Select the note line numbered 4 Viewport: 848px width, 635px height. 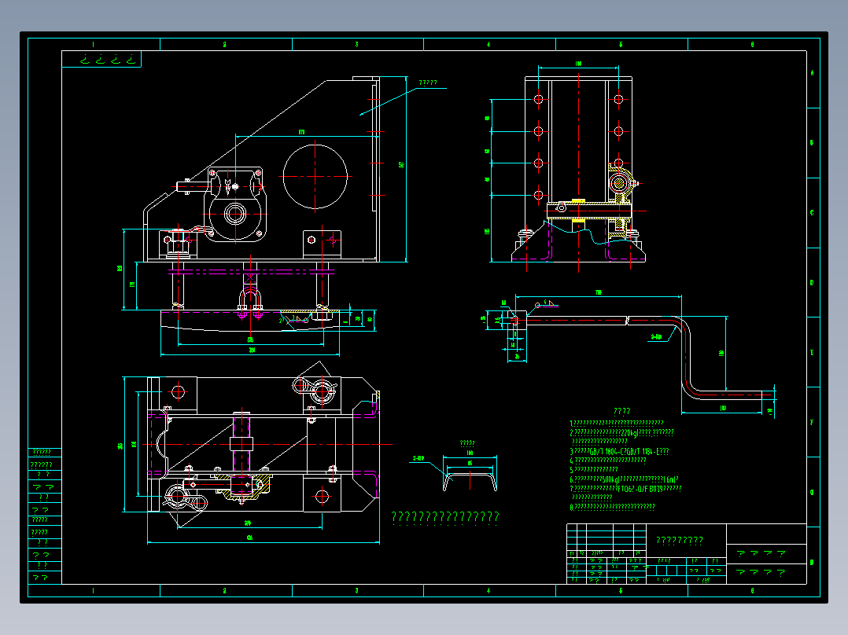[608, 461]
